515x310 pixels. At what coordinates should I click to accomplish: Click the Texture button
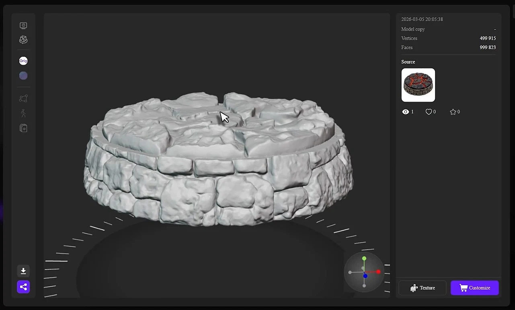(x=423, y=288)
